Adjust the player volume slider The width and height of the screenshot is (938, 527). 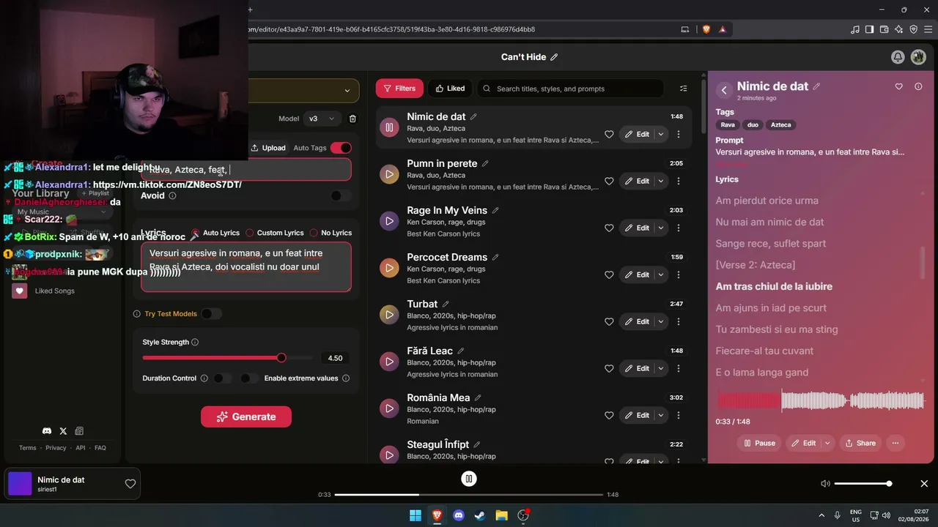tap(862, 484)
